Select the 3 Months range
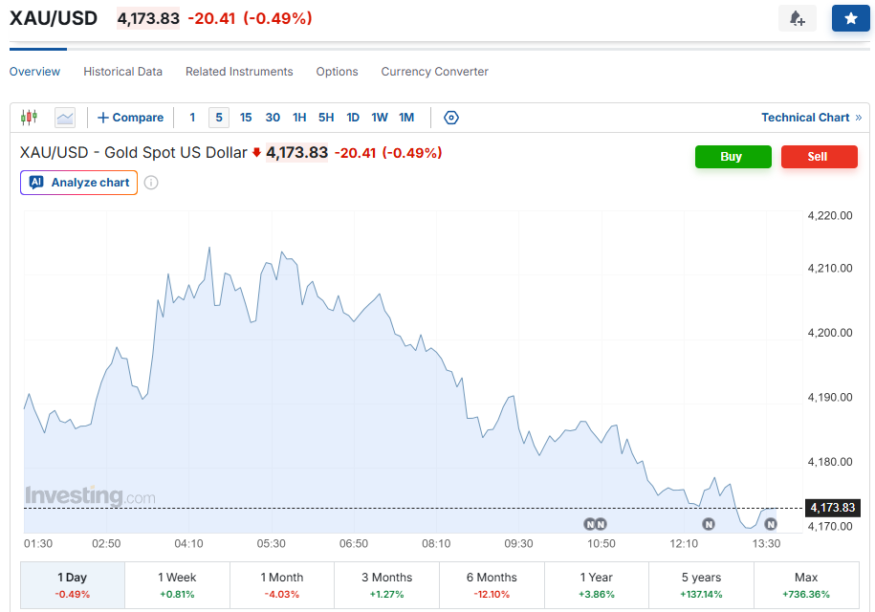875x612 pixels. (x=386, y=584)
